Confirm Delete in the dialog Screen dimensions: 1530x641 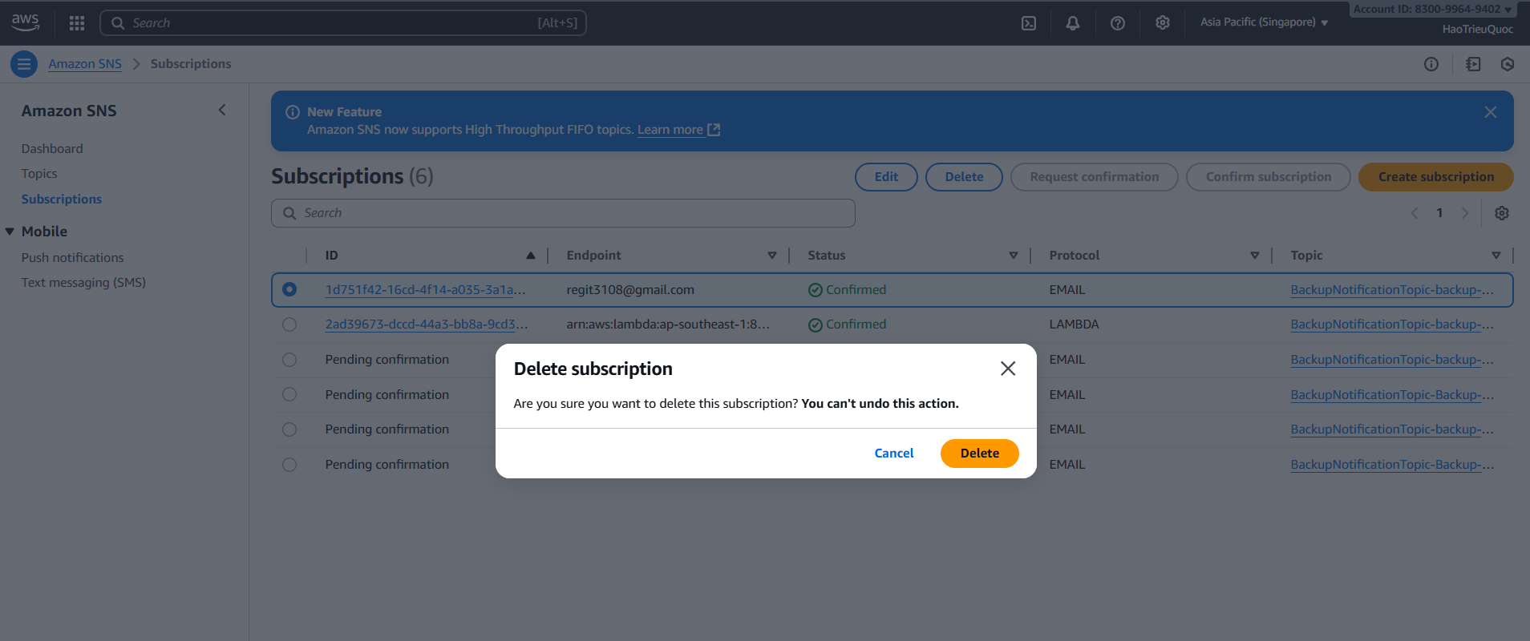click(979, 454)
